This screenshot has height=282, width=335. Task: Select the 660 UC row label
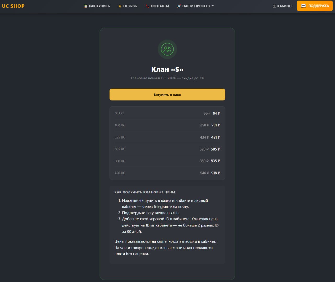tap(120, 161)
